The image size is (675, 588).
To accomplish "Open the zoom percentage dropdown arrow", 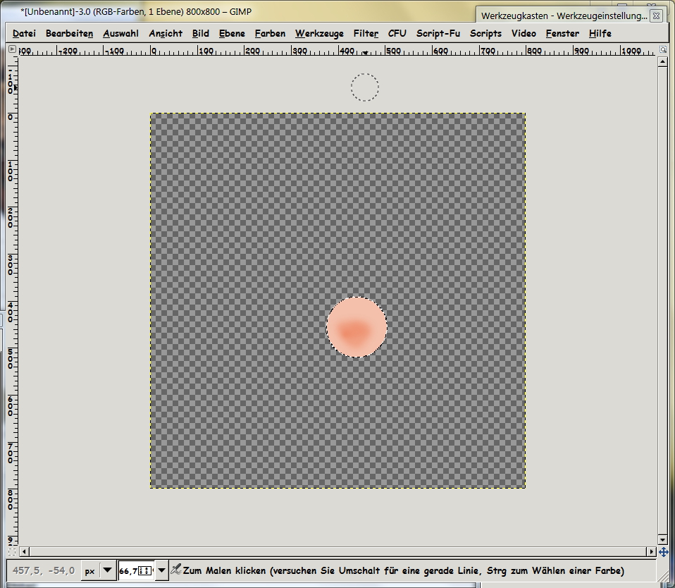I will (x=162, y=570).
